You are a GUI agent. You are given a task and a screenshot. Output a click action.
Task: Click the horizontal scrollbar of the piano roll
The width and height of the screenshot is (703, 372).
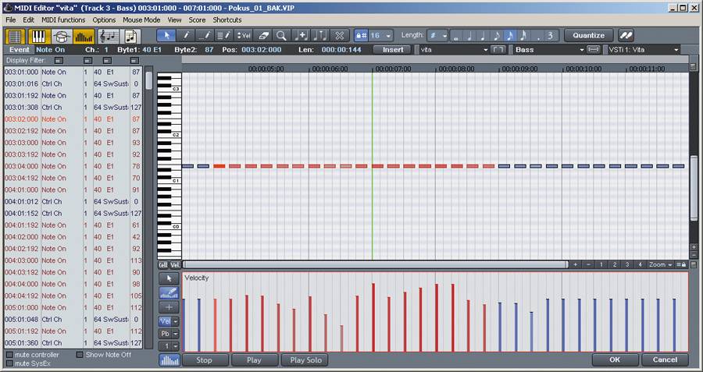pyautogui.click(x=375, y=265)
